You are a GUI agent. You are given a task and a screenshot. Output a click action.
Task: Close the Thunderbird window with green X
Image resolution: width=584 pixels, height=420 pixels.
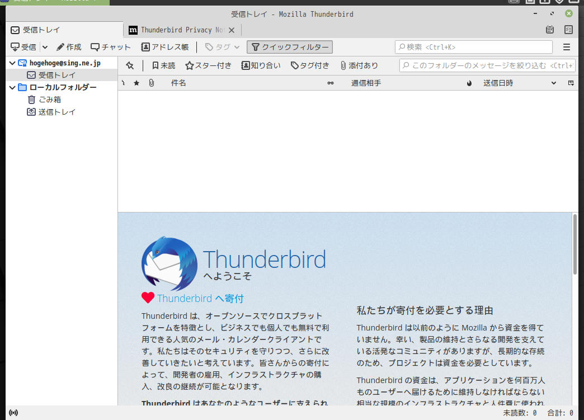(x=569, y=13)
